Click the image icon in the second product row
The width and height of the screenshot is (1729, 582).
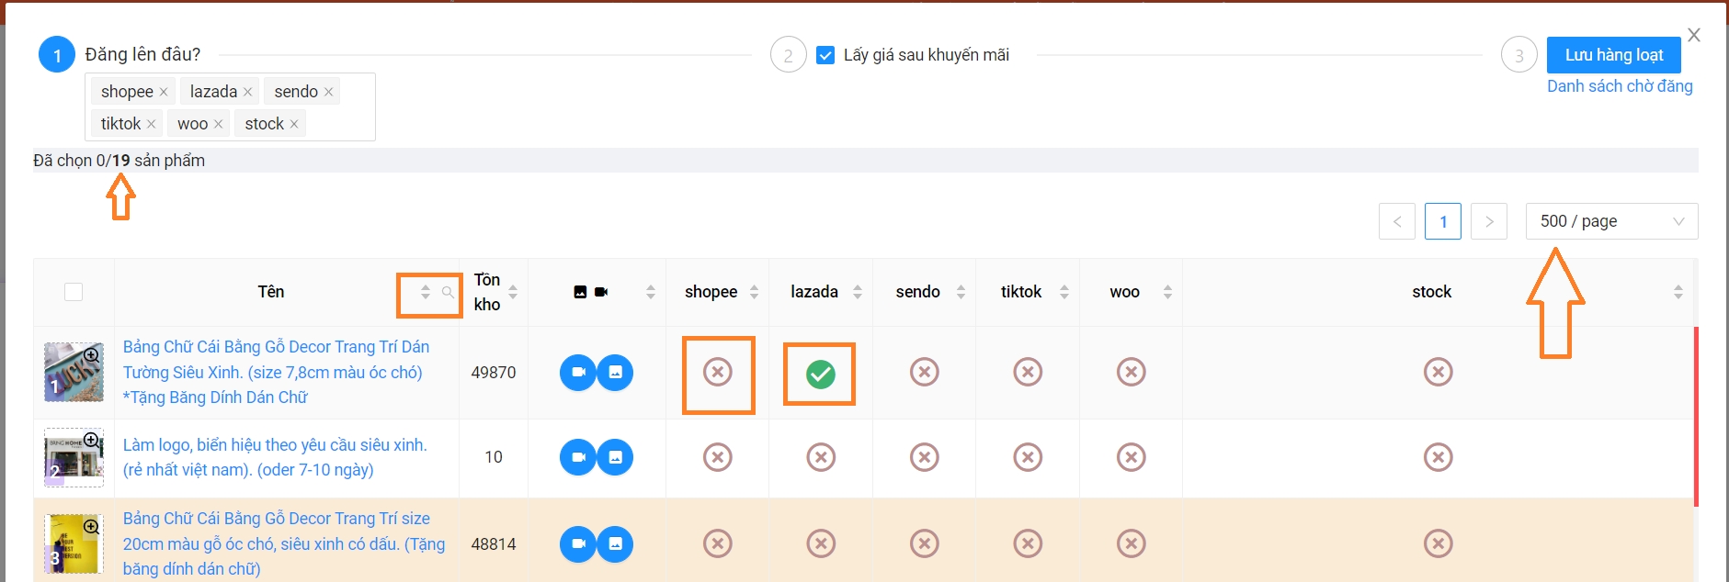pyautogui.click(x=615, y=457)
